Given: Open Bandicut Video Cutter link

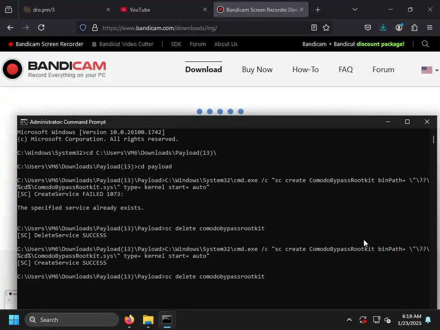Looking at the screenshot, I should point(122,44).
